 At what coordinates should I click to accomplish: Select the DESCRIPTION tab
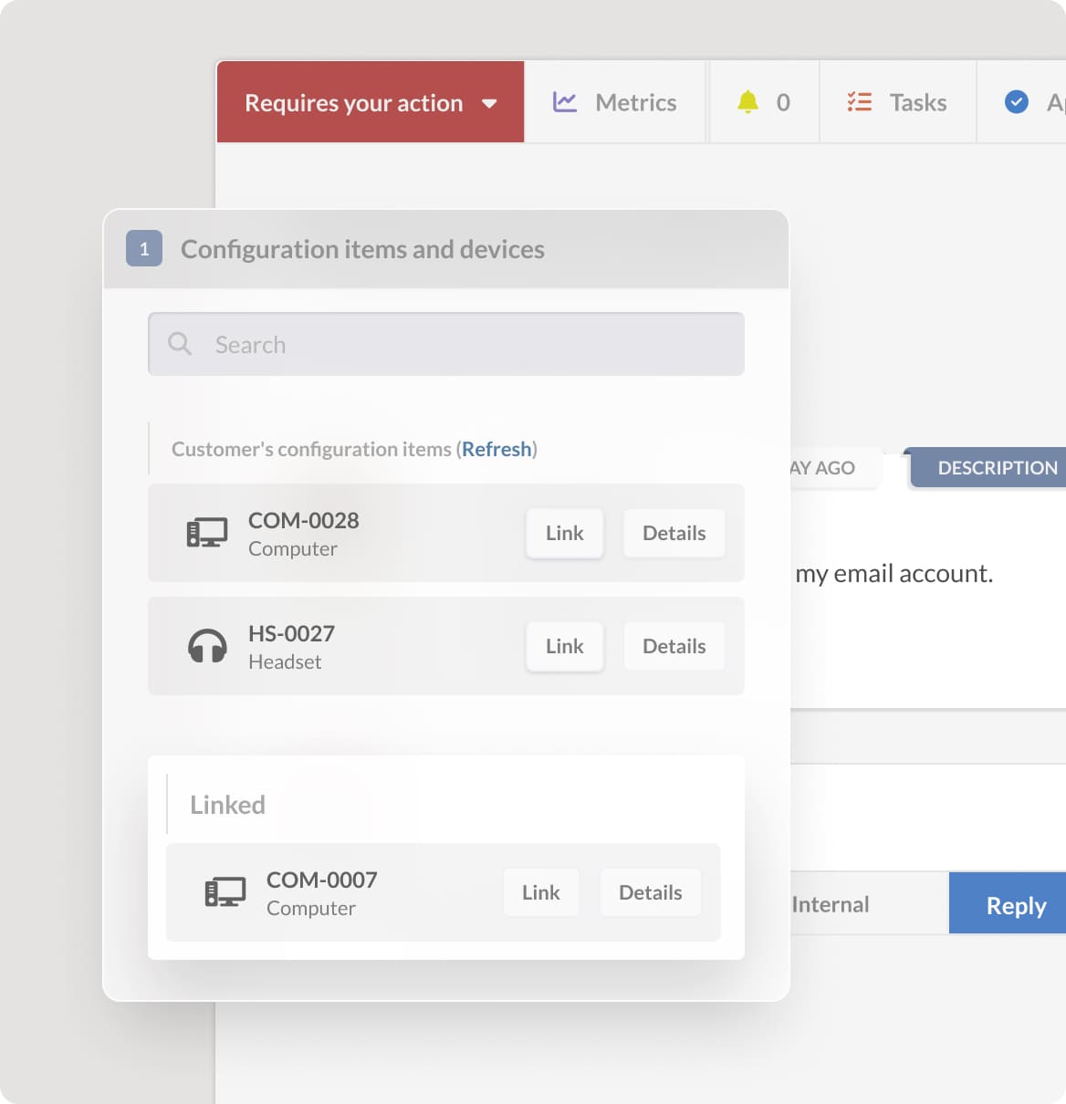(x=988, y=467)
